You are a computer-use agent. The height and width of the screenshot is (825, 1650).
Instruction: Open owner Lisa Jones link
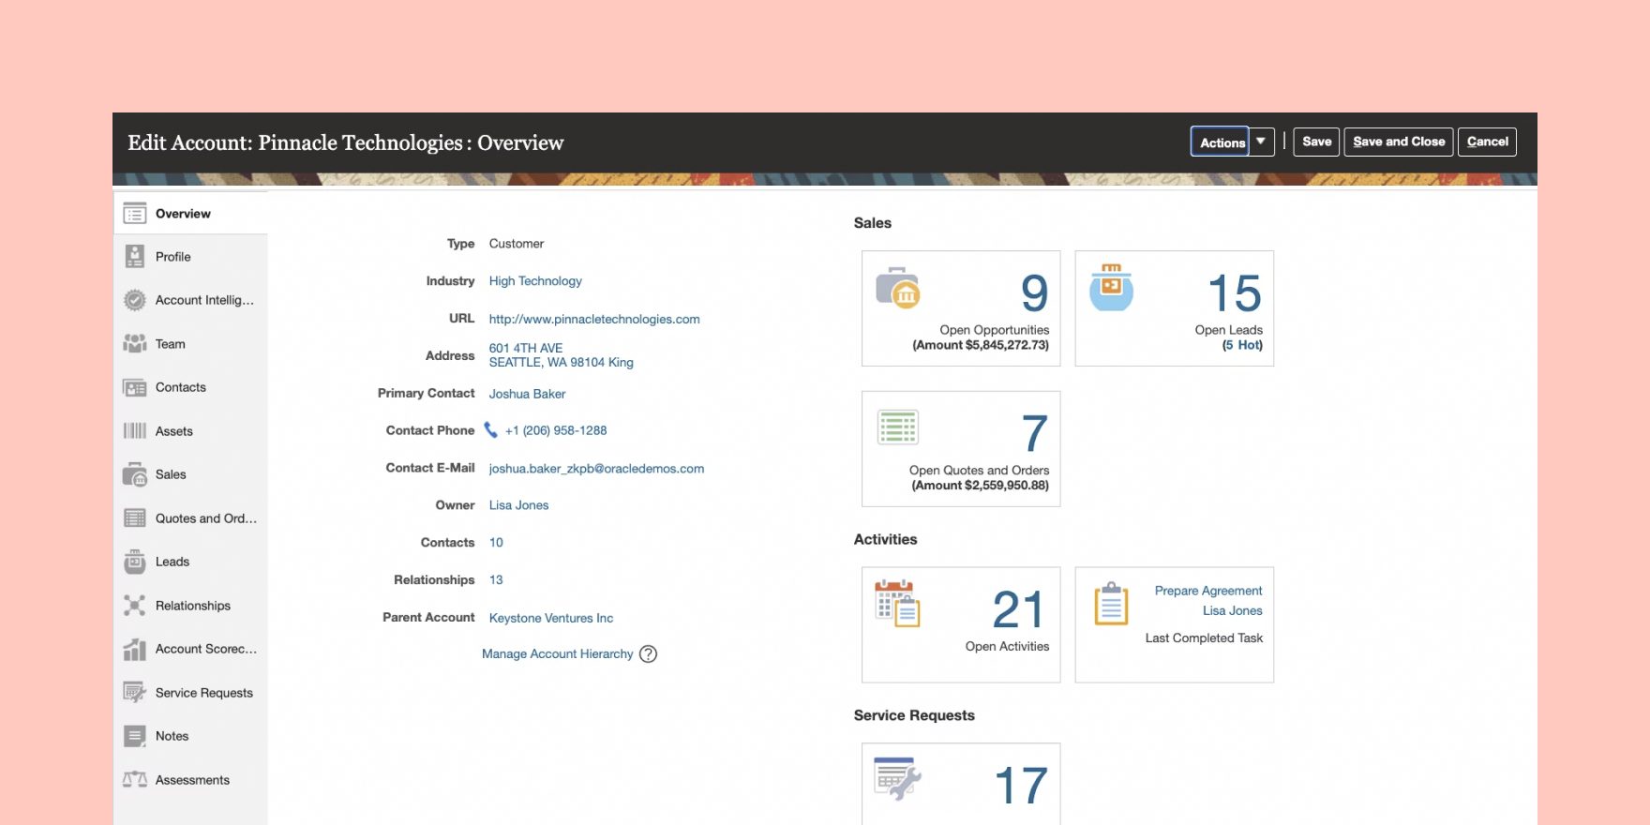pyautogui.click(x=518, y=505)
